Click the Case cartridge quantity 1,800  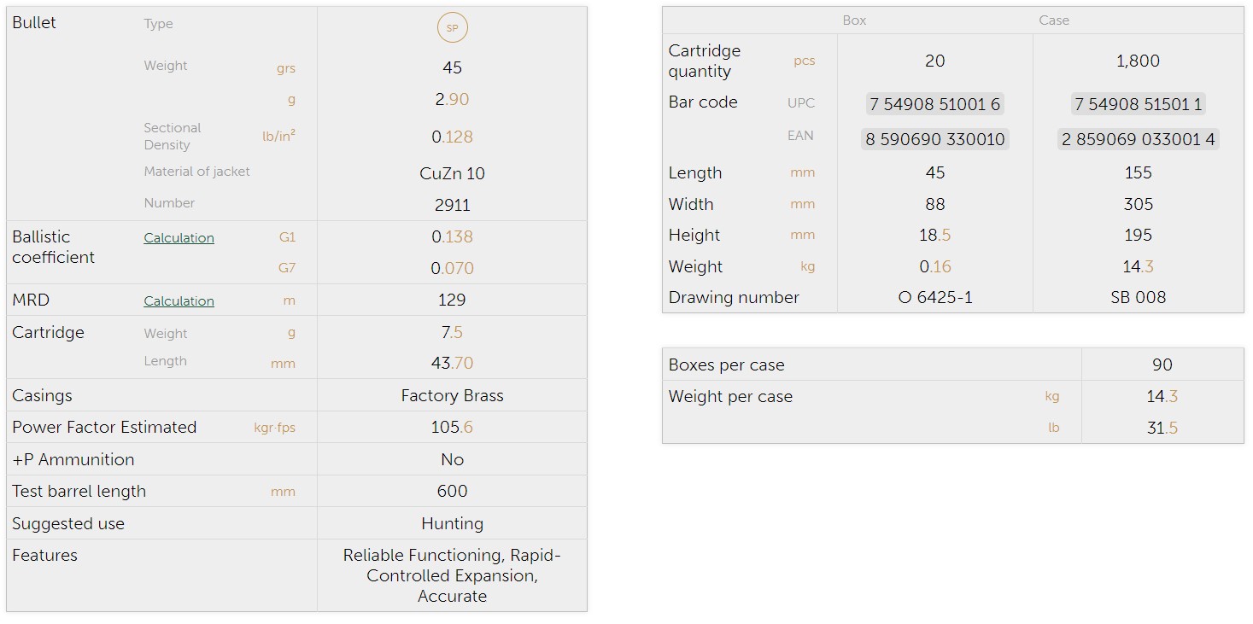[1138, 61]
